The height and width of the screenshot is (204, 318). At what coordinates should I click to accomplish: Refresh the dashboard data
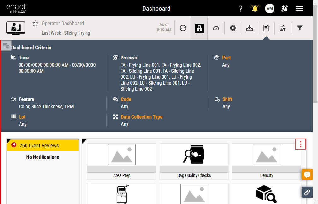click(183, 28)
